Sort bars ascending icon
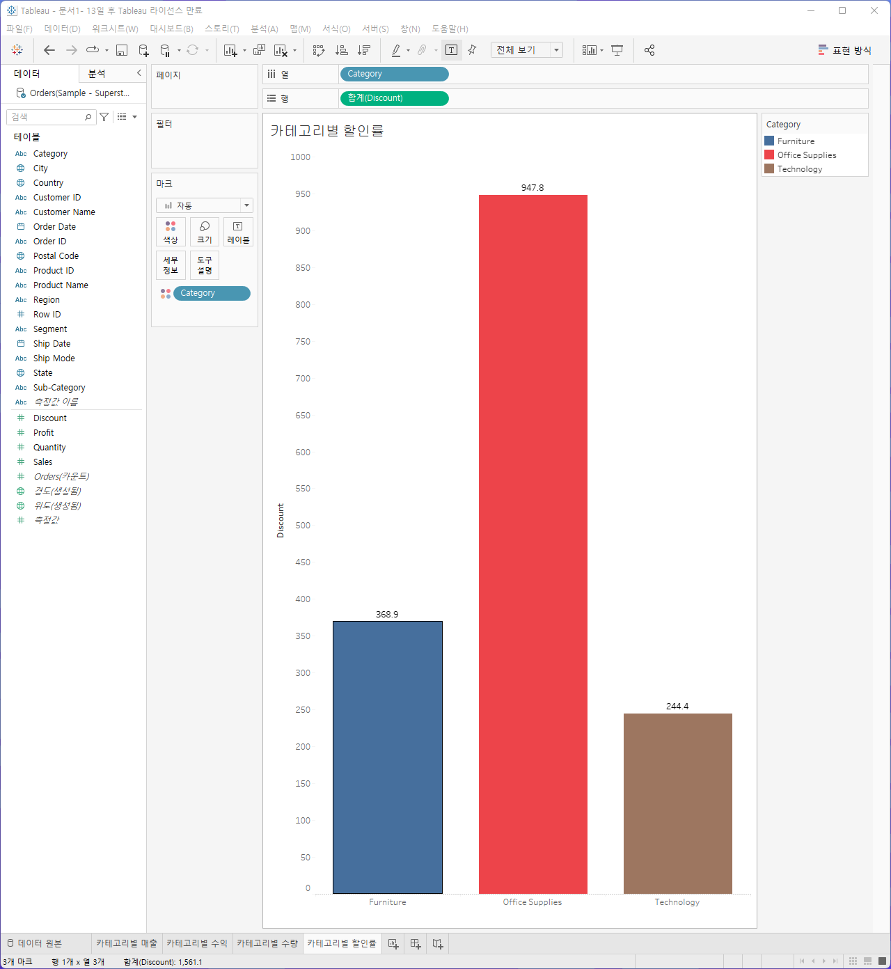891x969 pixels. tap(341, 50)
